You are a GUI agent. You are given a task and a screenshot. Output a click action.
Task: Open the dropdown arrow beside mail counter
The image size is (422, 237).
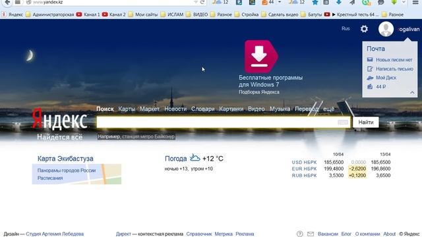tap(280, 2)
